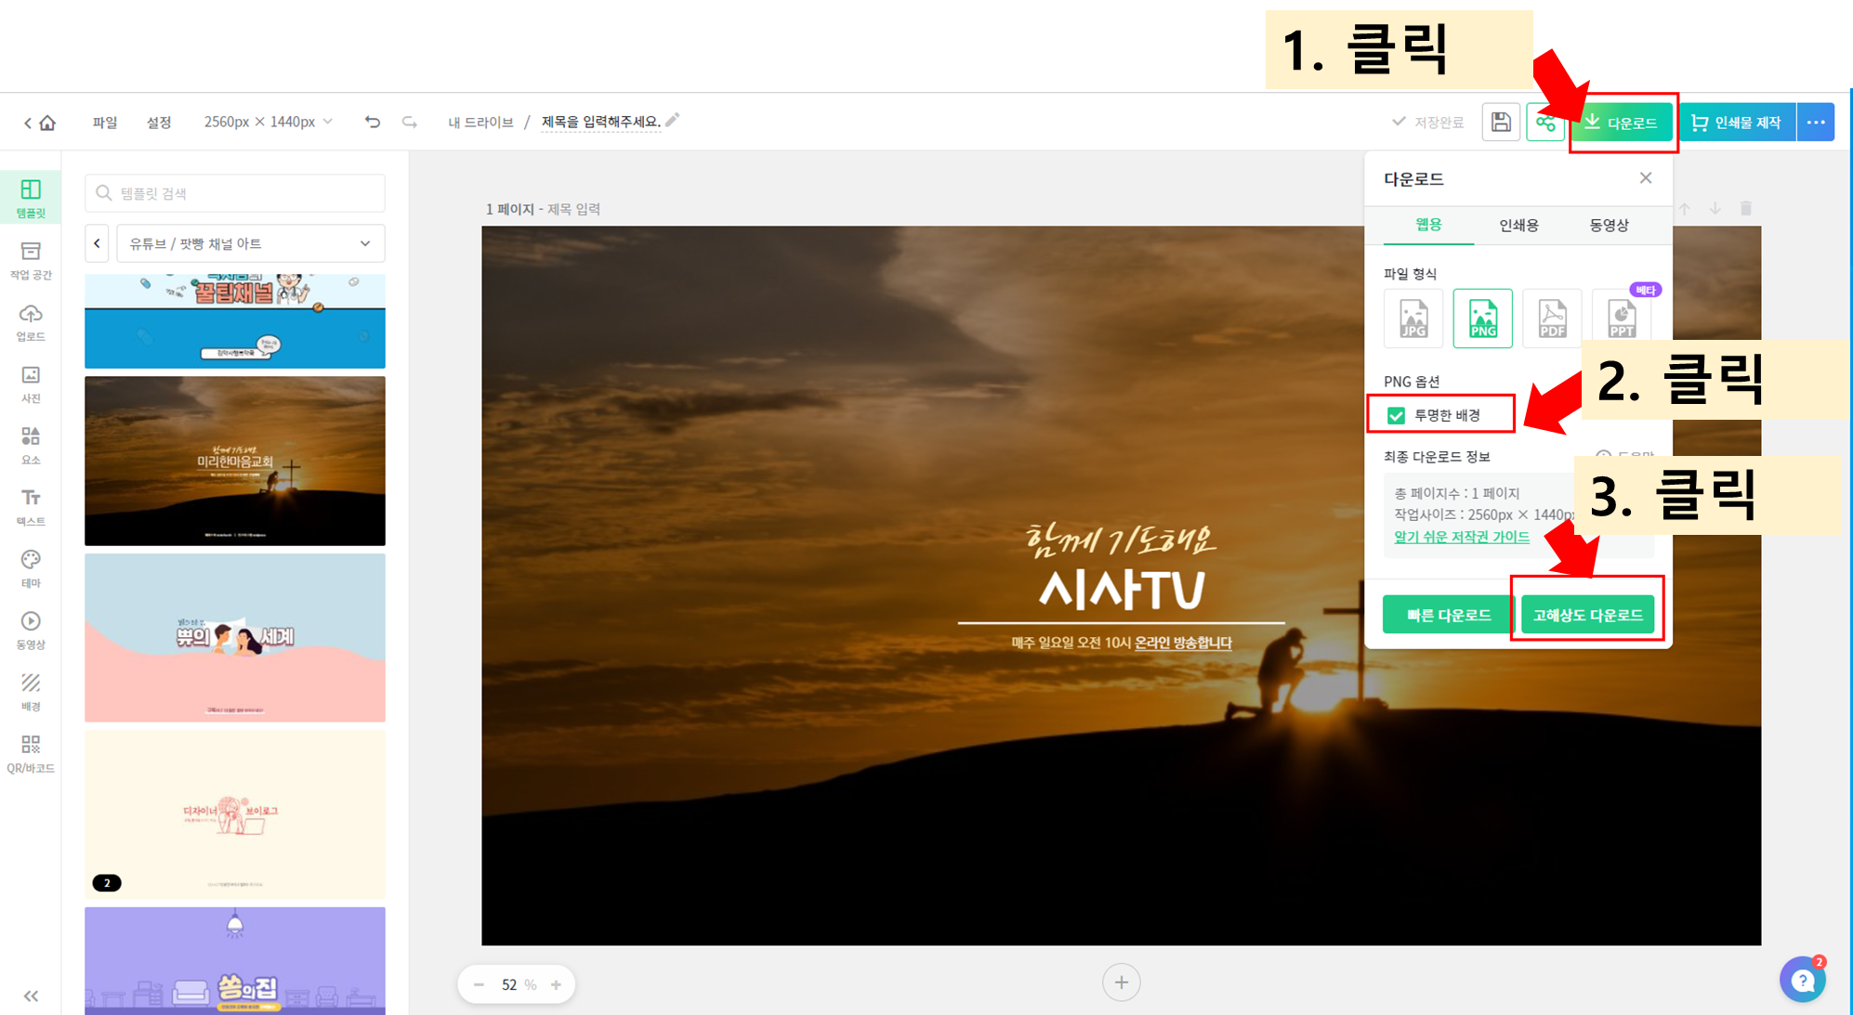Go to the home screen icon
Viewport: 1853px width, 1015px height.
pos(47,123)
